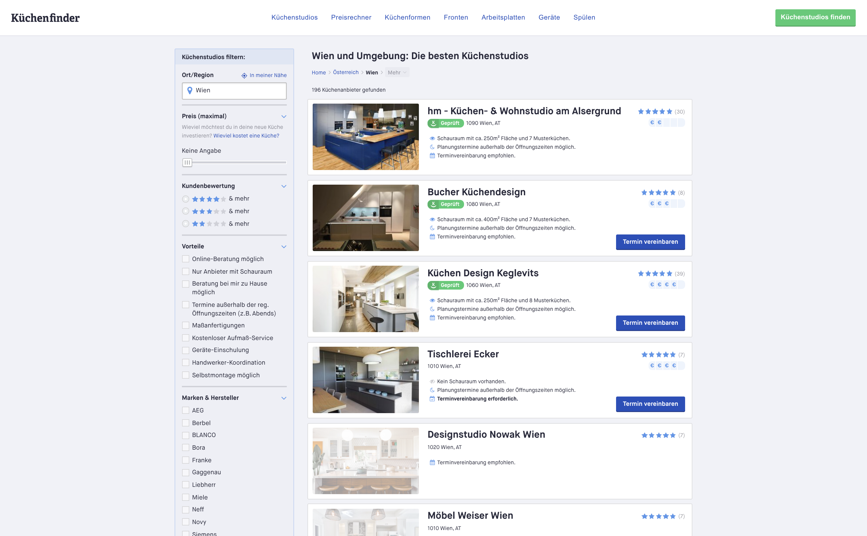Image resolution: width=867 pixels, height=536 pixels.
Task: Collapse the Marken & Hersteller section chevron
Action: pos(283,398)
